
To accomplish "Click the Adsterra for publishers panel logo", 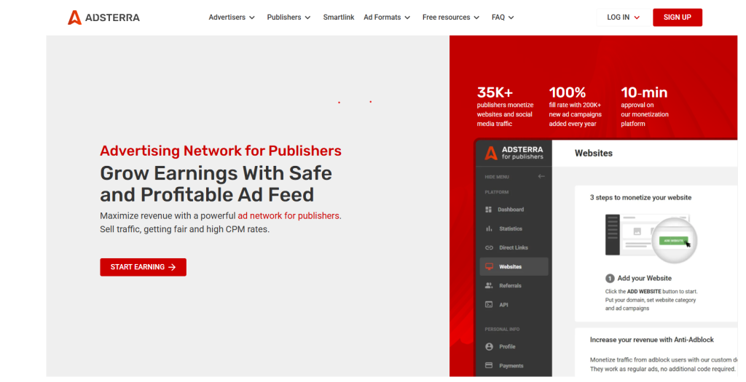I will tap(514, 153).
